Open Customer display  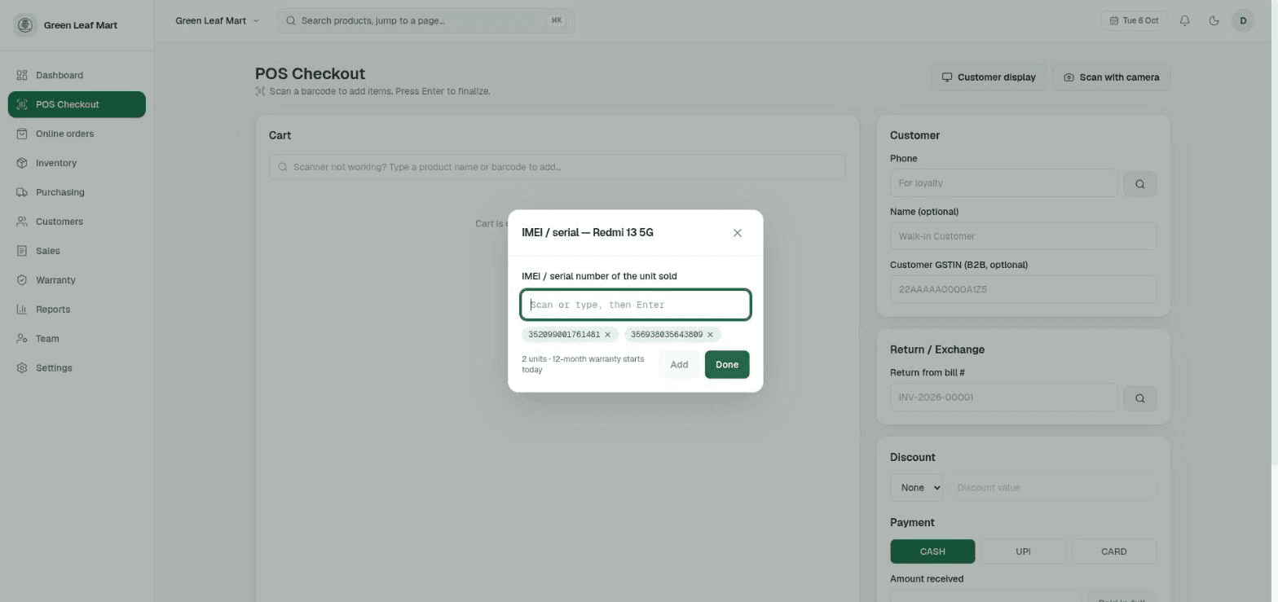point(989,77)
